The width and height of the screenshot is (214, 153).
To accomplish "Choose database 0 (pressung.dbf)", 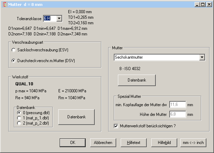I will [x=19, y=113].
